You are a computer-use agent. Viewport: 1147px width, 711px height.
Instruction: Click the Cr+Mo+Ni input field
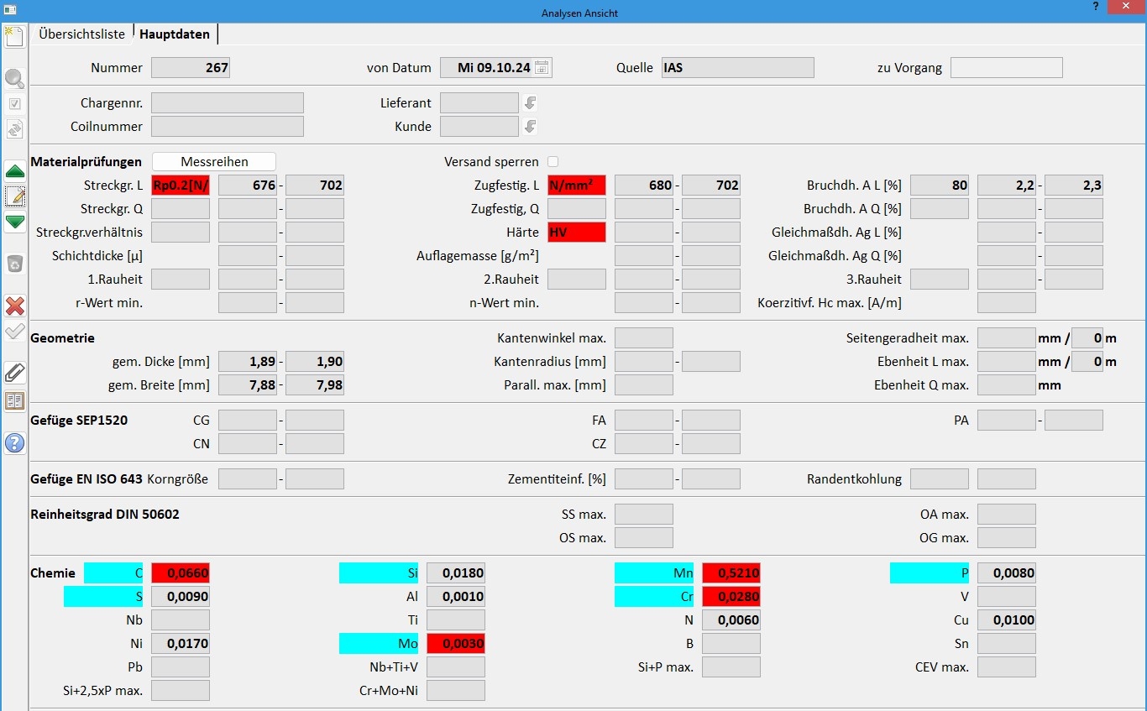[x=456, y=691]
